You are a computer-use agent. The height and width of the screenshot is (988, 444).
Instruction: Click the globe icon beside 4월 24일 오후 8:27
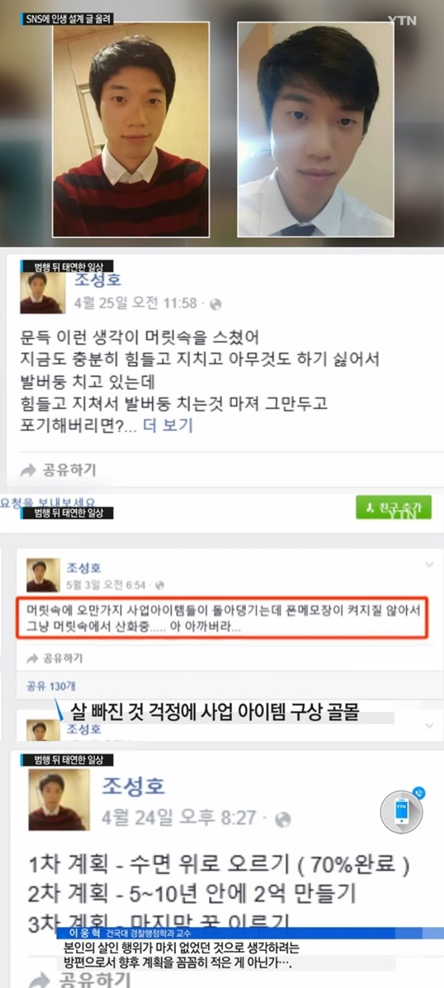click(284, 819)
